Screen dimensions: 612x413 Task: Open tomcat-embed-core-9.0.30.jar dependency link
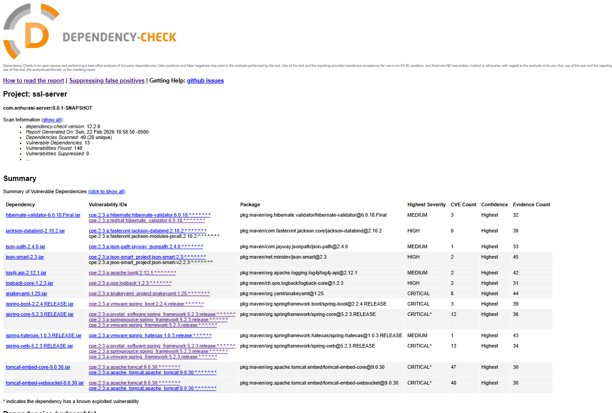[x=38, y=367]
